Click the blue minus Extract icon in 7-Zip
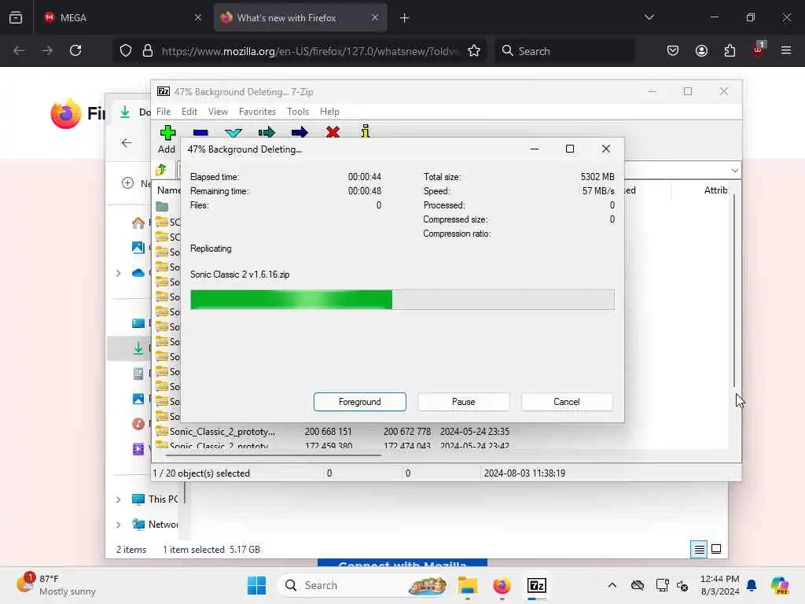Viewport: 805px width, 604px height. [200, 132]
